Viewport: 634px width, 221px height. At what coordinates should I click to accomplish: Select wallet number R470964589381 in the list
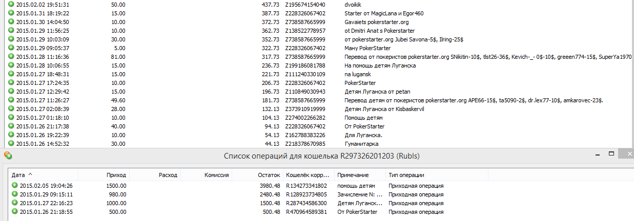point(306,211)
